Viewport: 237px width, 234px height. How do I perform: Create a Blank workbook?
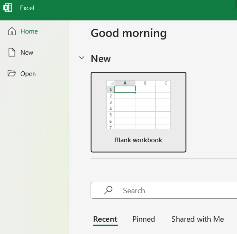point(138,112)
